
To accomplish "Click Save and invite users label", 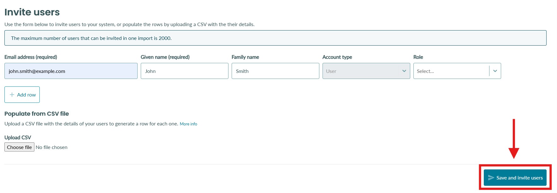I will (x=519, y=178).
